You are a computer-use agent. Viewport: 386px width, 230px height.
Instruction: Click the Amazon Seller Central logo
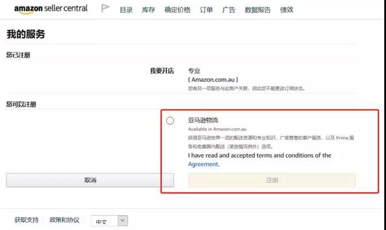pyautogui.click(x=51, y=9)
